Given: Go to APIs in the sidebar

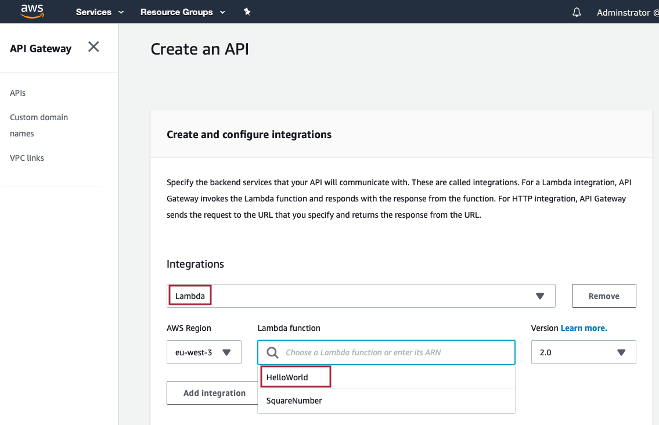Looking at the screenshot, I should pos(17,93).
